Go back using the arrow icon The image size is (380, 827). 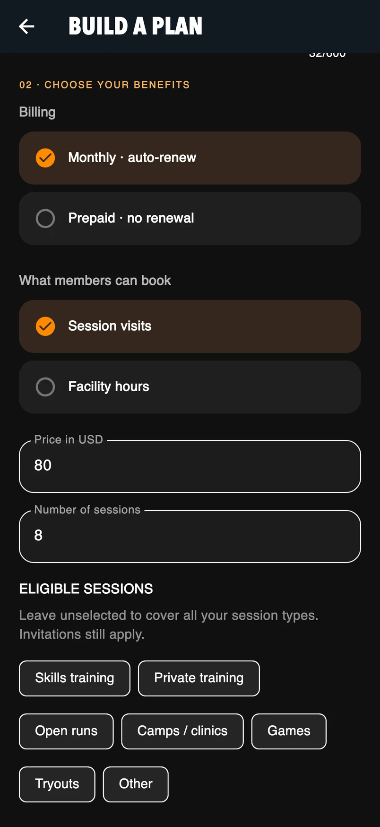click(26, 26)
